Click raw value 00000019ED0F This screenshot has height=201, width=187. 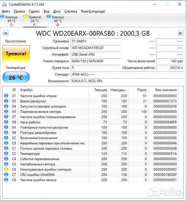click(x=165, y=175)
